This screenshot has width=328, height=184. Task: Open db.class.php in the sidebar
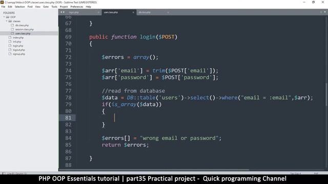22,25
